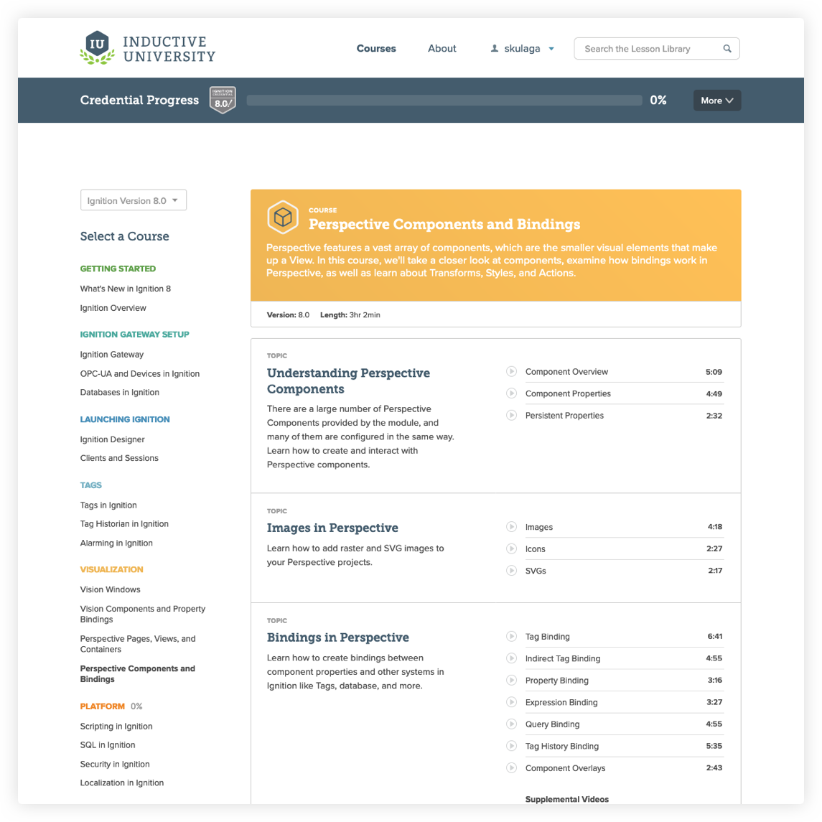Screen dimensions: 822x822
Task: Click the Understanding Perspective Components topic title
Action: pos(348,381)
